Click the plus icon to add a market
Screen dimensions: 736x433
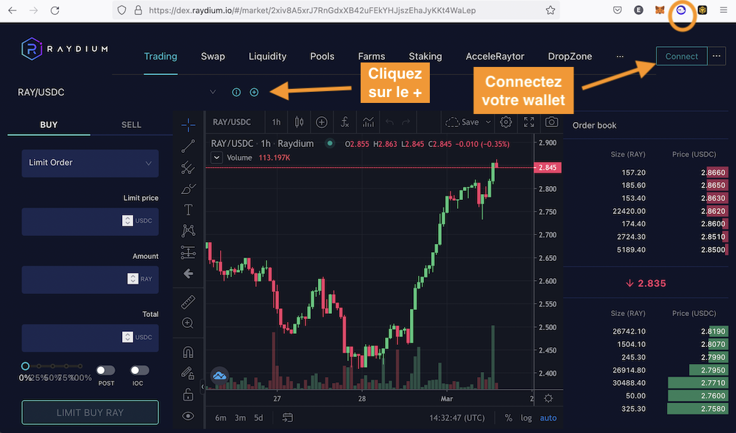(x=254, y=93)
